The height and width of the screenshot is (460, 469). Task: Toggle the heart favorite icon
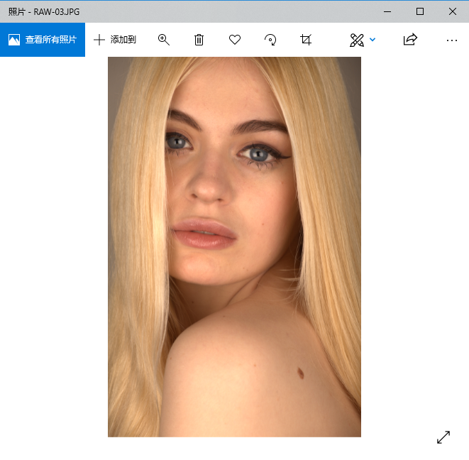235,40
